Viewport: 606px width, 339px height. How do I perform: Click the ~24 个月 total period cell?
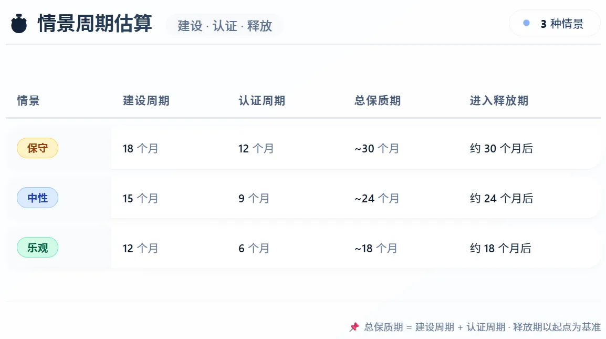pyautogui.click(x=377, y=198)
